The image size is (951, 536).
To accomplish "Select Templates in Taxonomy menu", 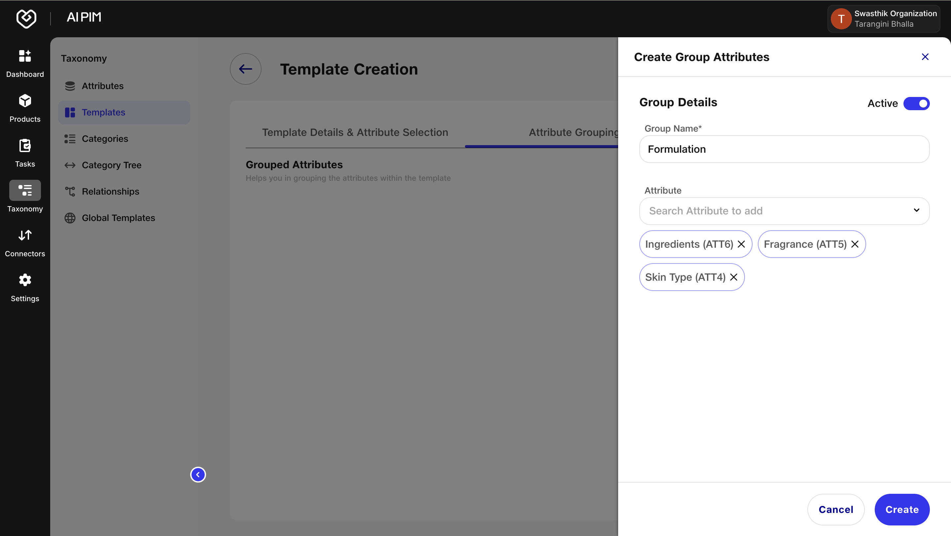I will (x=124, y=112).
